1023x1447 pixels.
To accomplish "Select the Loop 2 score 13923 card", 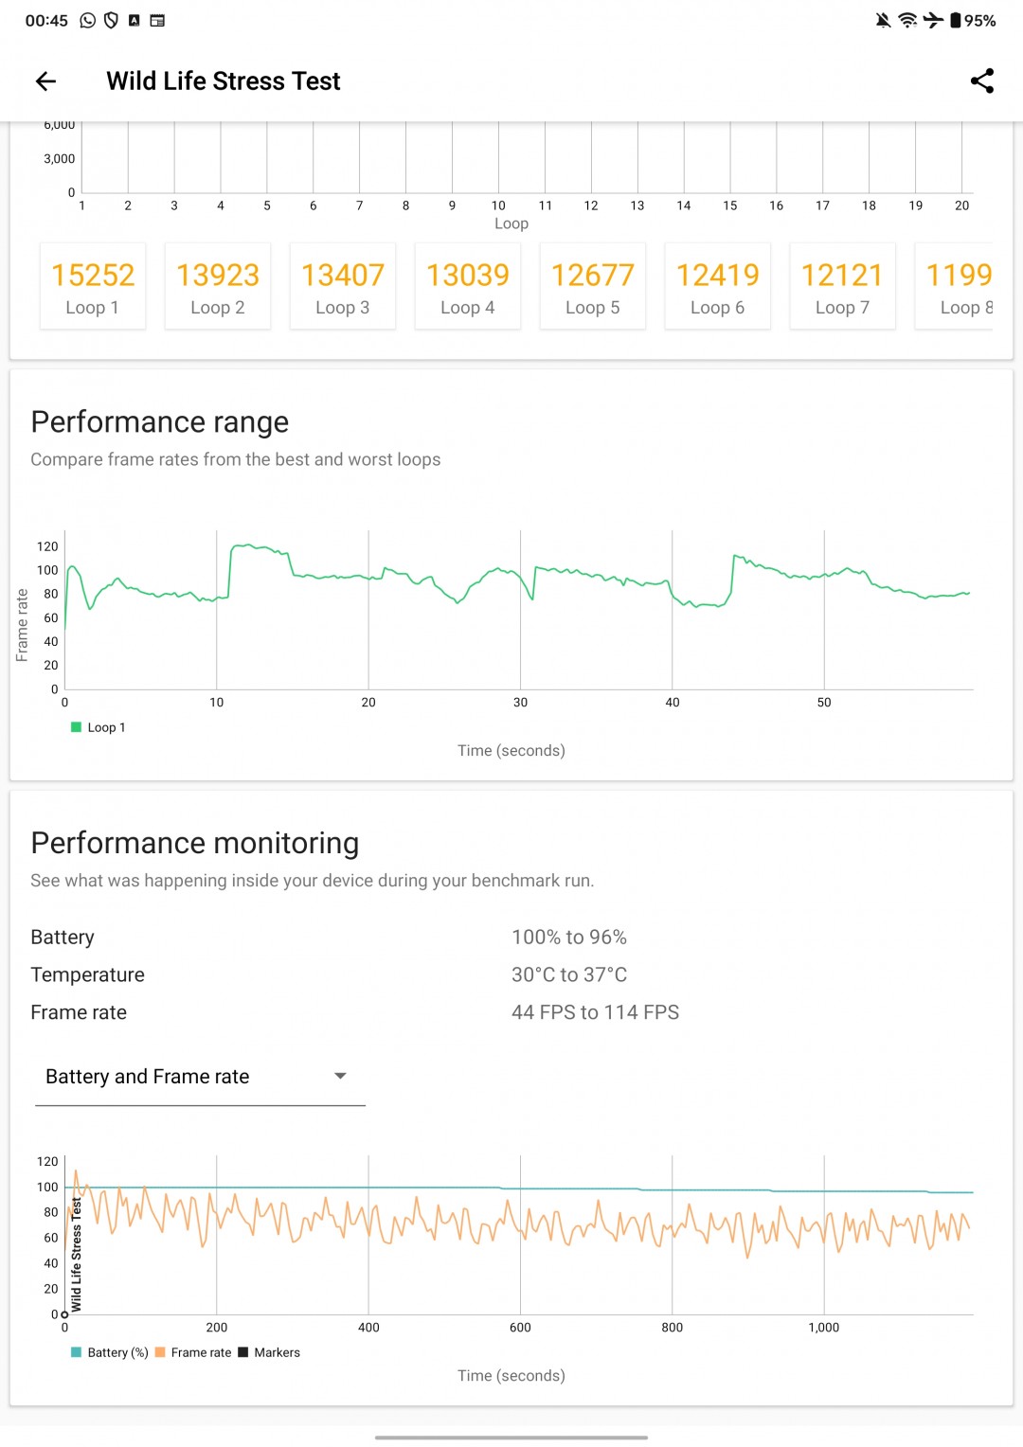I will pos(218,287).
